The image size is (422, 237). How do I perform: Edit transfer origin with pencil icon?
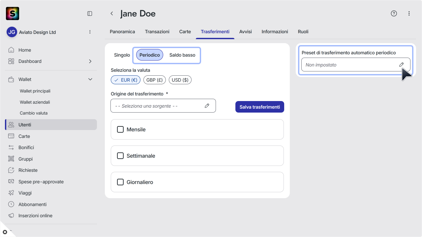click(x=207, y=106)
